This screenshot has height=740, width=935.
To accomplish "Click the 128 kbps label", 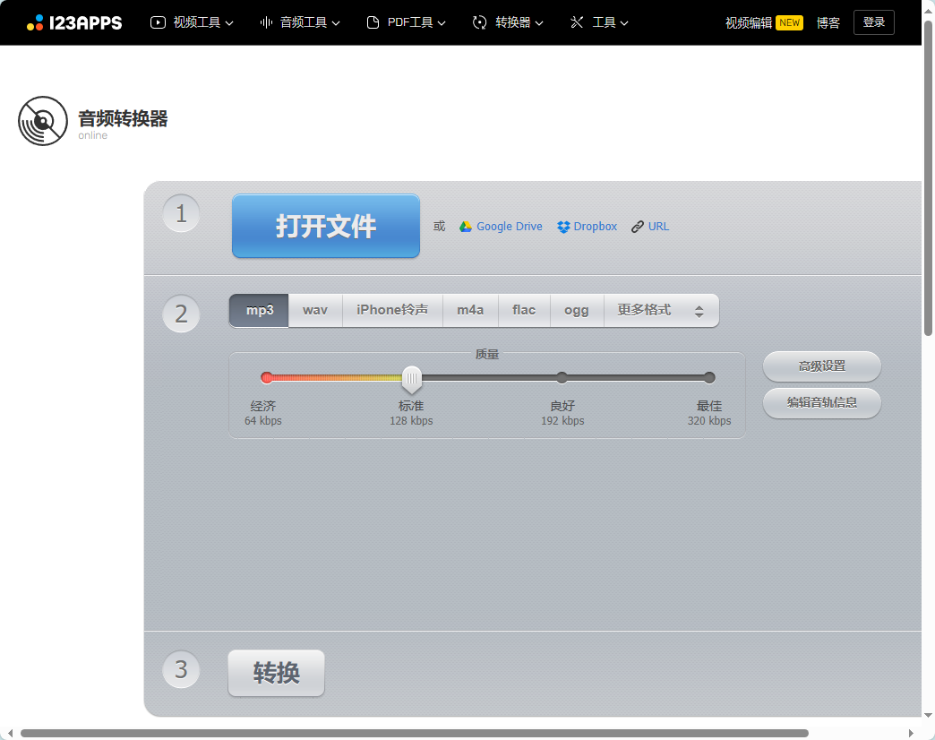I will (x=411, y=421).
